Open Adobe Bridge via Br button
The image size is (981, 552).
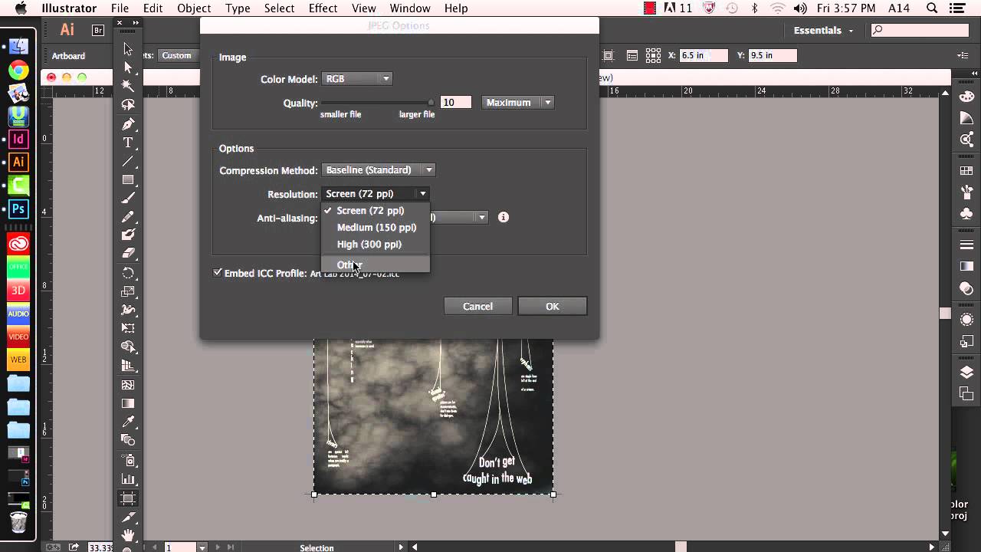coord(98,31)
